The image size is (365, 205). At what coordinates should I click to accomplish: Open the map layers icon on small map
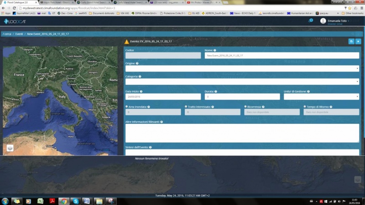tap(10, 148)
